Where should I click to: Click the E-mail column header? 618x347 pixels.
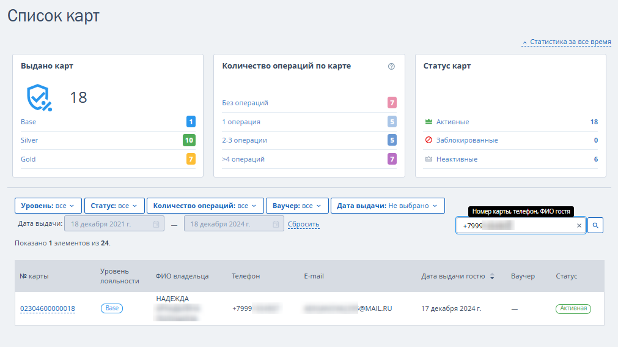(x=314, y=276)
